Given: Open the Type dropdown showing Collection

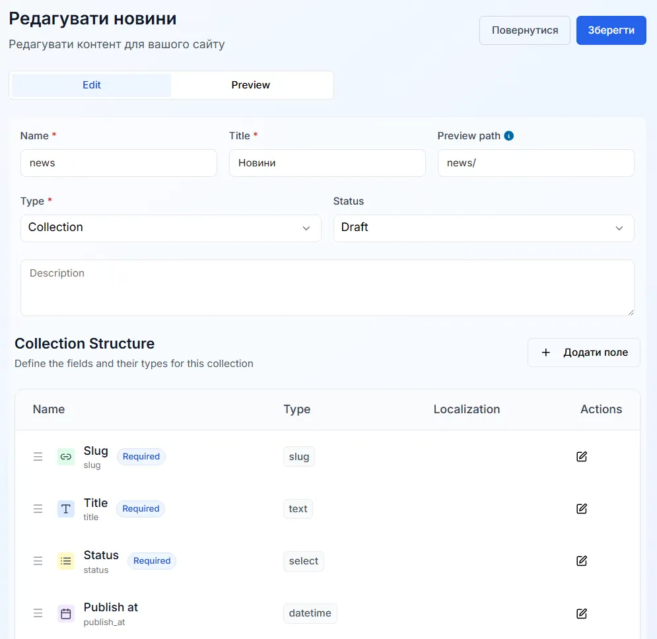Looking at the screenshot, I should (x=171, y=228).
